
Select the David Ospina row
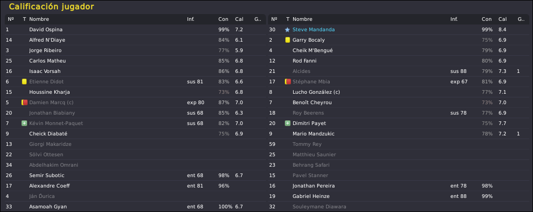135,30
